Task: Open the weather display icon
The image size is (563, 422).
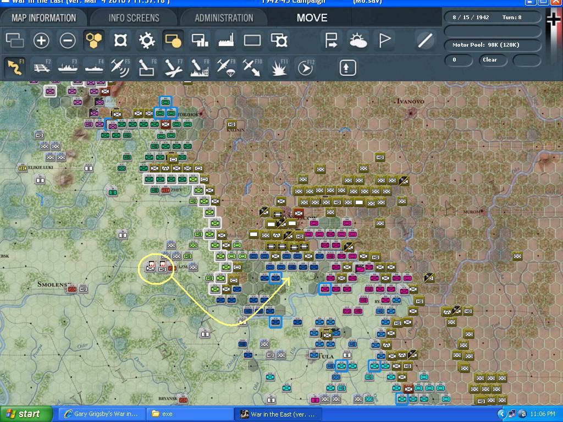Action: pyautogui.click(x=358, y=41)
